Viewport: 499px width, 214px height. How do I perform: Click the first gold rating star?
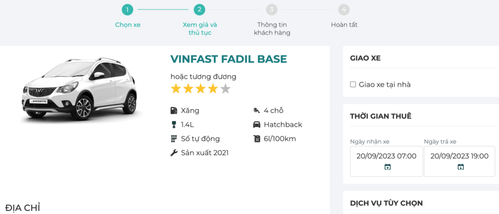[x=175, y=89]
